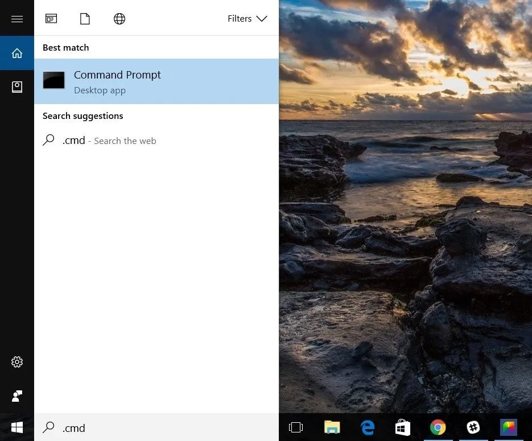Click the search box containing .cmd
This screenshot has width=532, height=441.
(156, 427)
